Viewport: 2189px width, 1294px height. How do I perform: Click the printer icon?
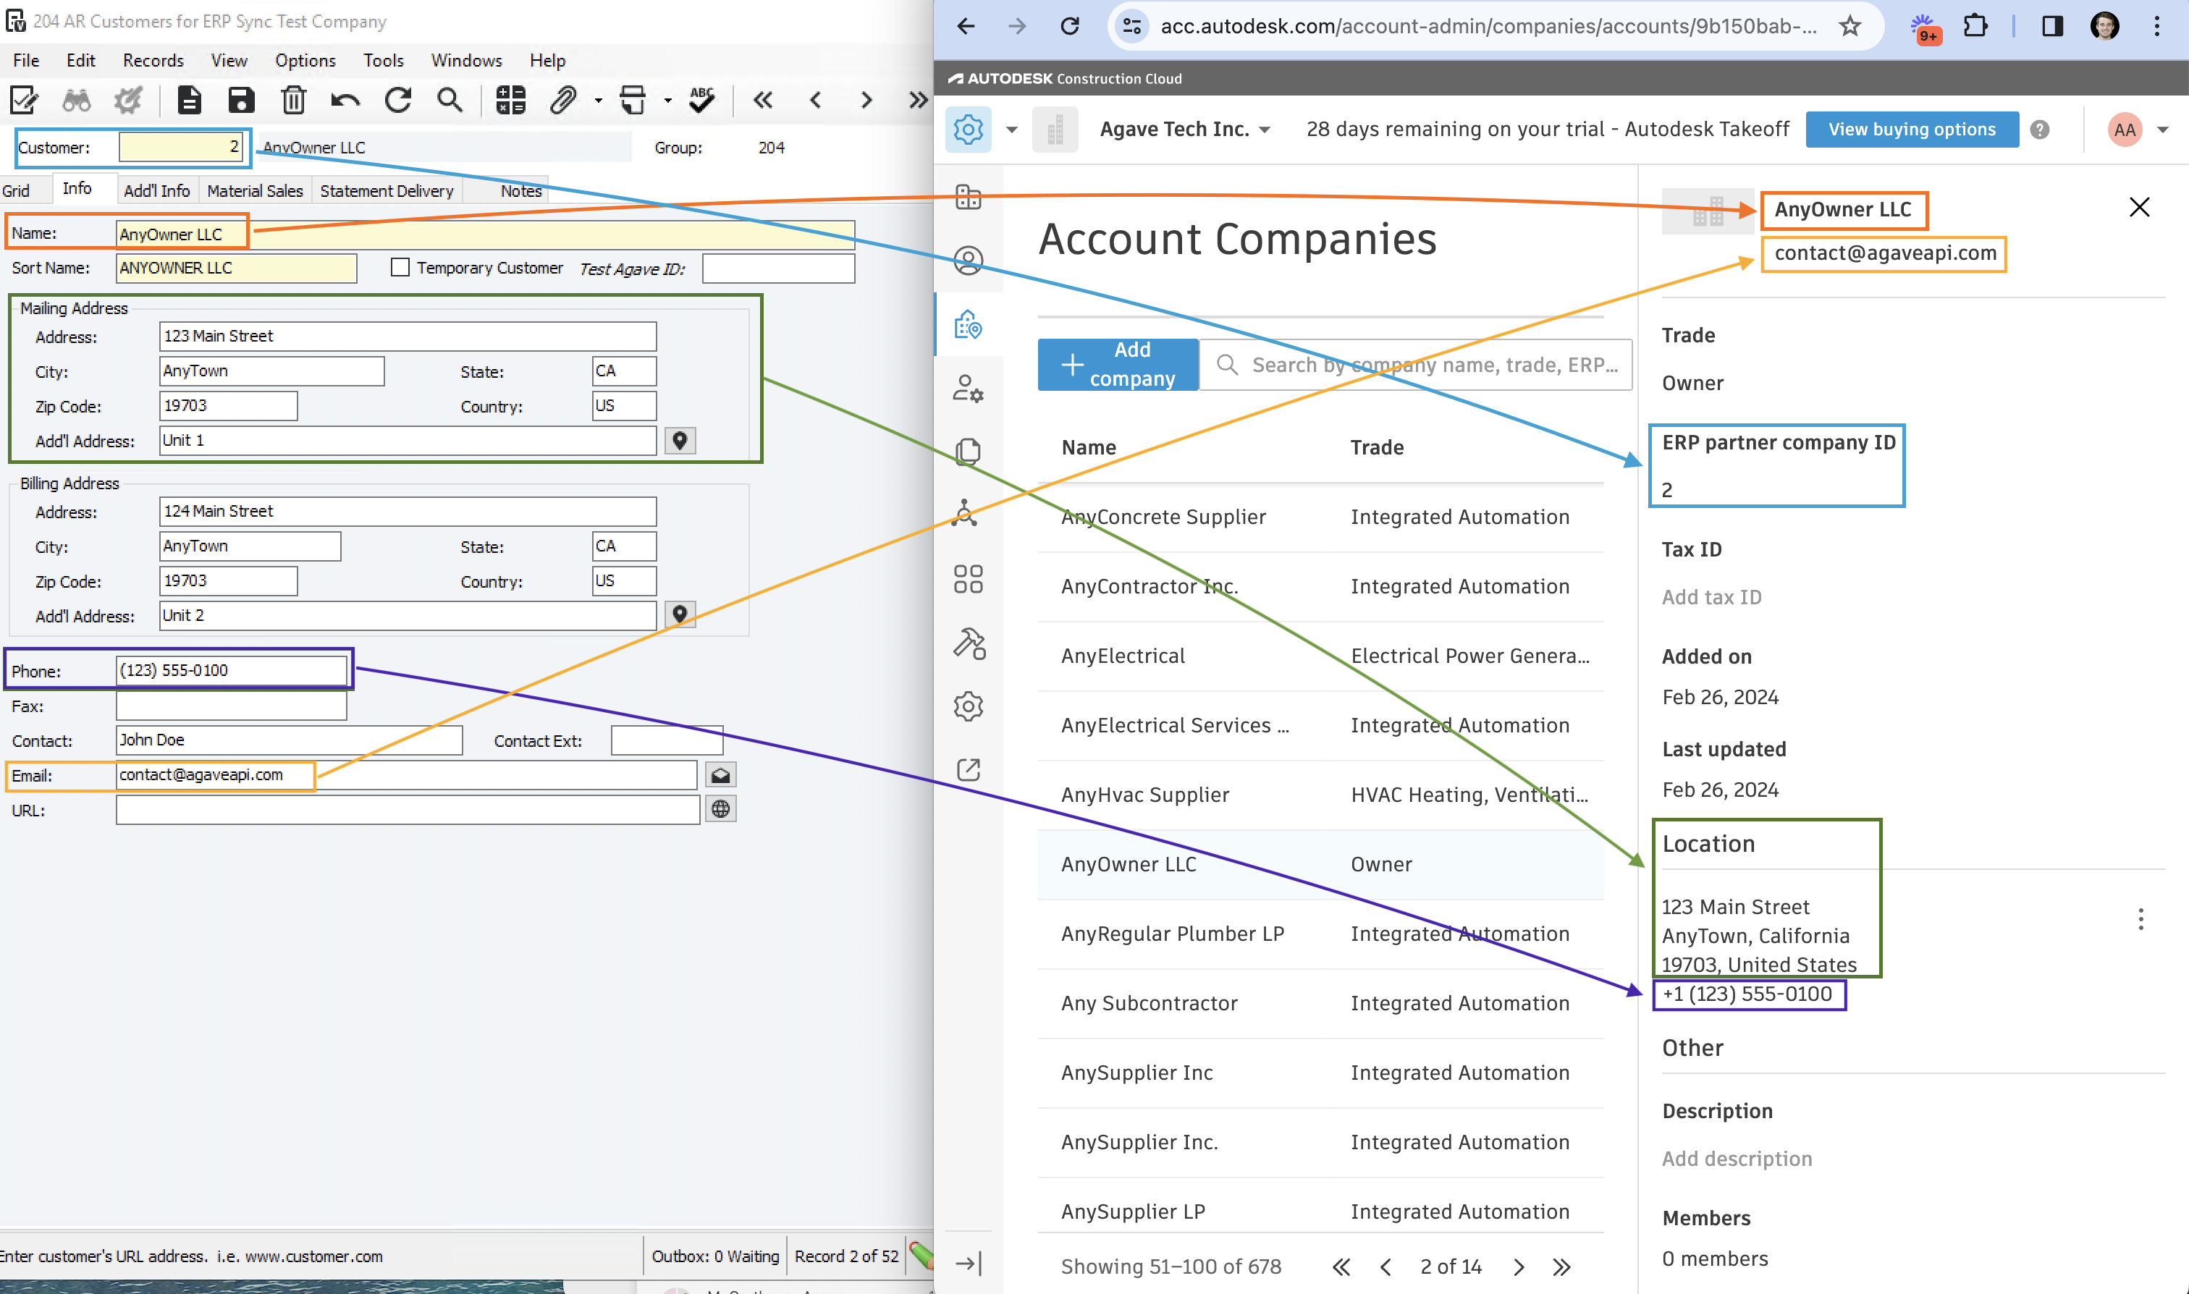tap(633, 99)
